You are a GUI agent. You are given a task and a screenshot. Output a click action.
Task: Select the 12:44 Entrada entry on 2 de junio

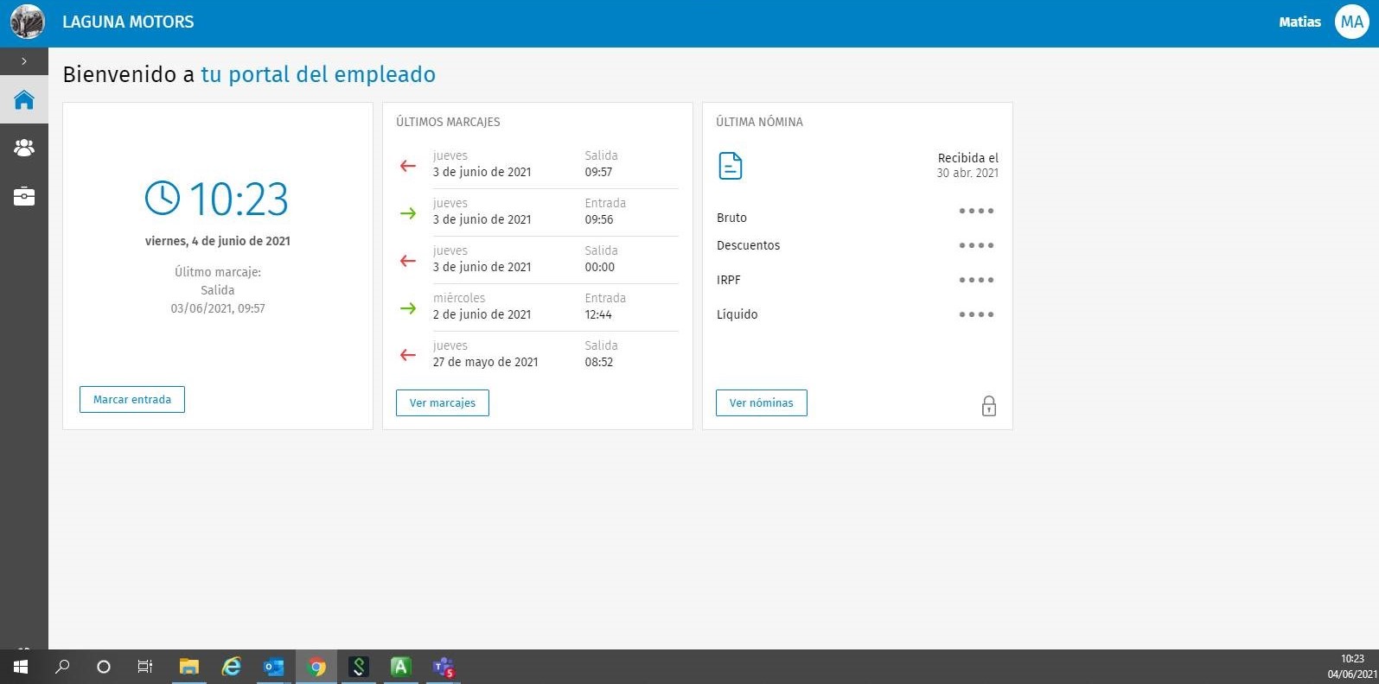536,307
